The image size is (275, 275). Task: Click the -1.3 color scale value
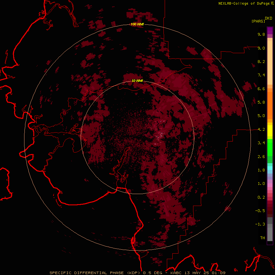pos(260,224)
